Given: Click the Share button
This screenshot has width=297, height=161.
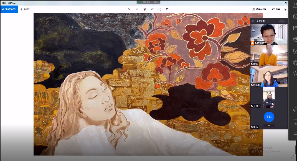Looking at the screenshot, I should tap(276, 9).
